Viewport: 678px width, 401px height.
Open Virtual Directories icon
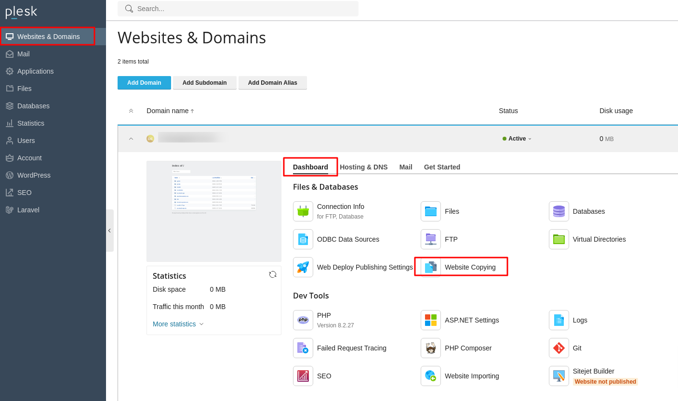[x=559, y=239]
